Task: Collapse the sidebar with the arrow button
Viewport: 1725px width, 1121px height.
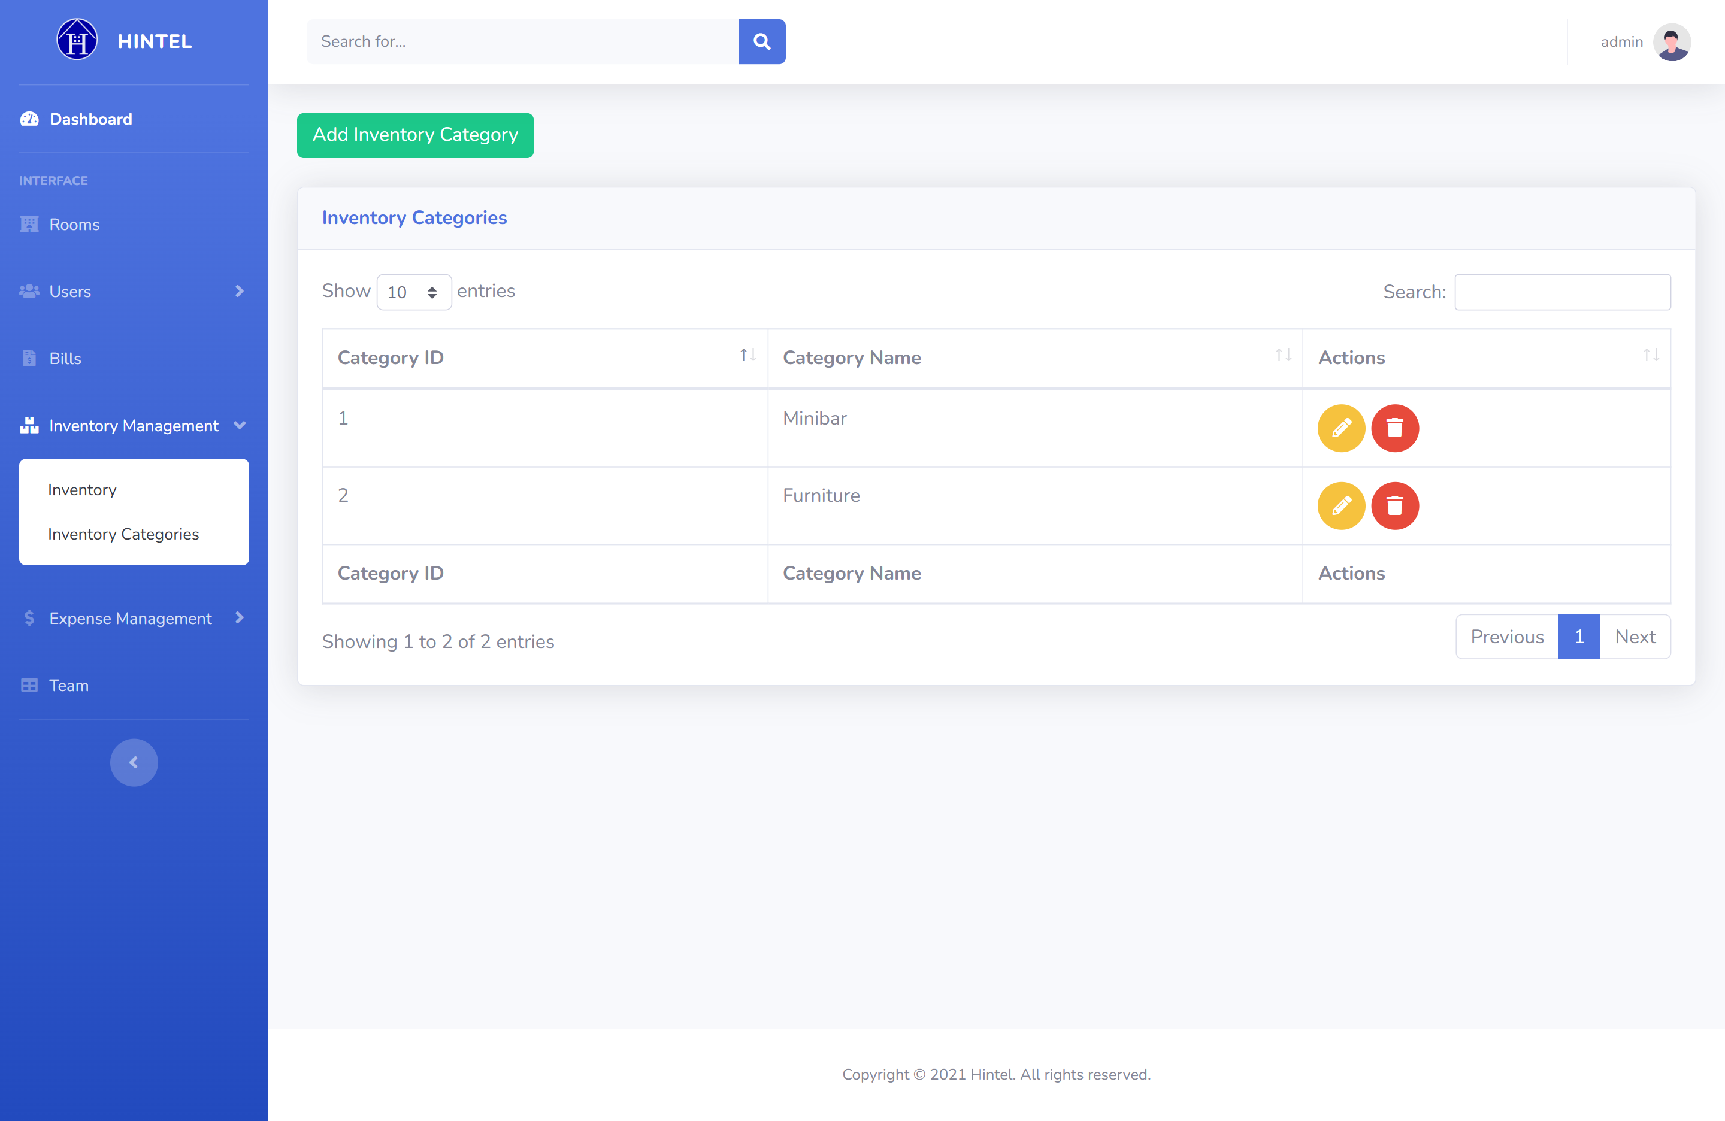Action: 134,762
